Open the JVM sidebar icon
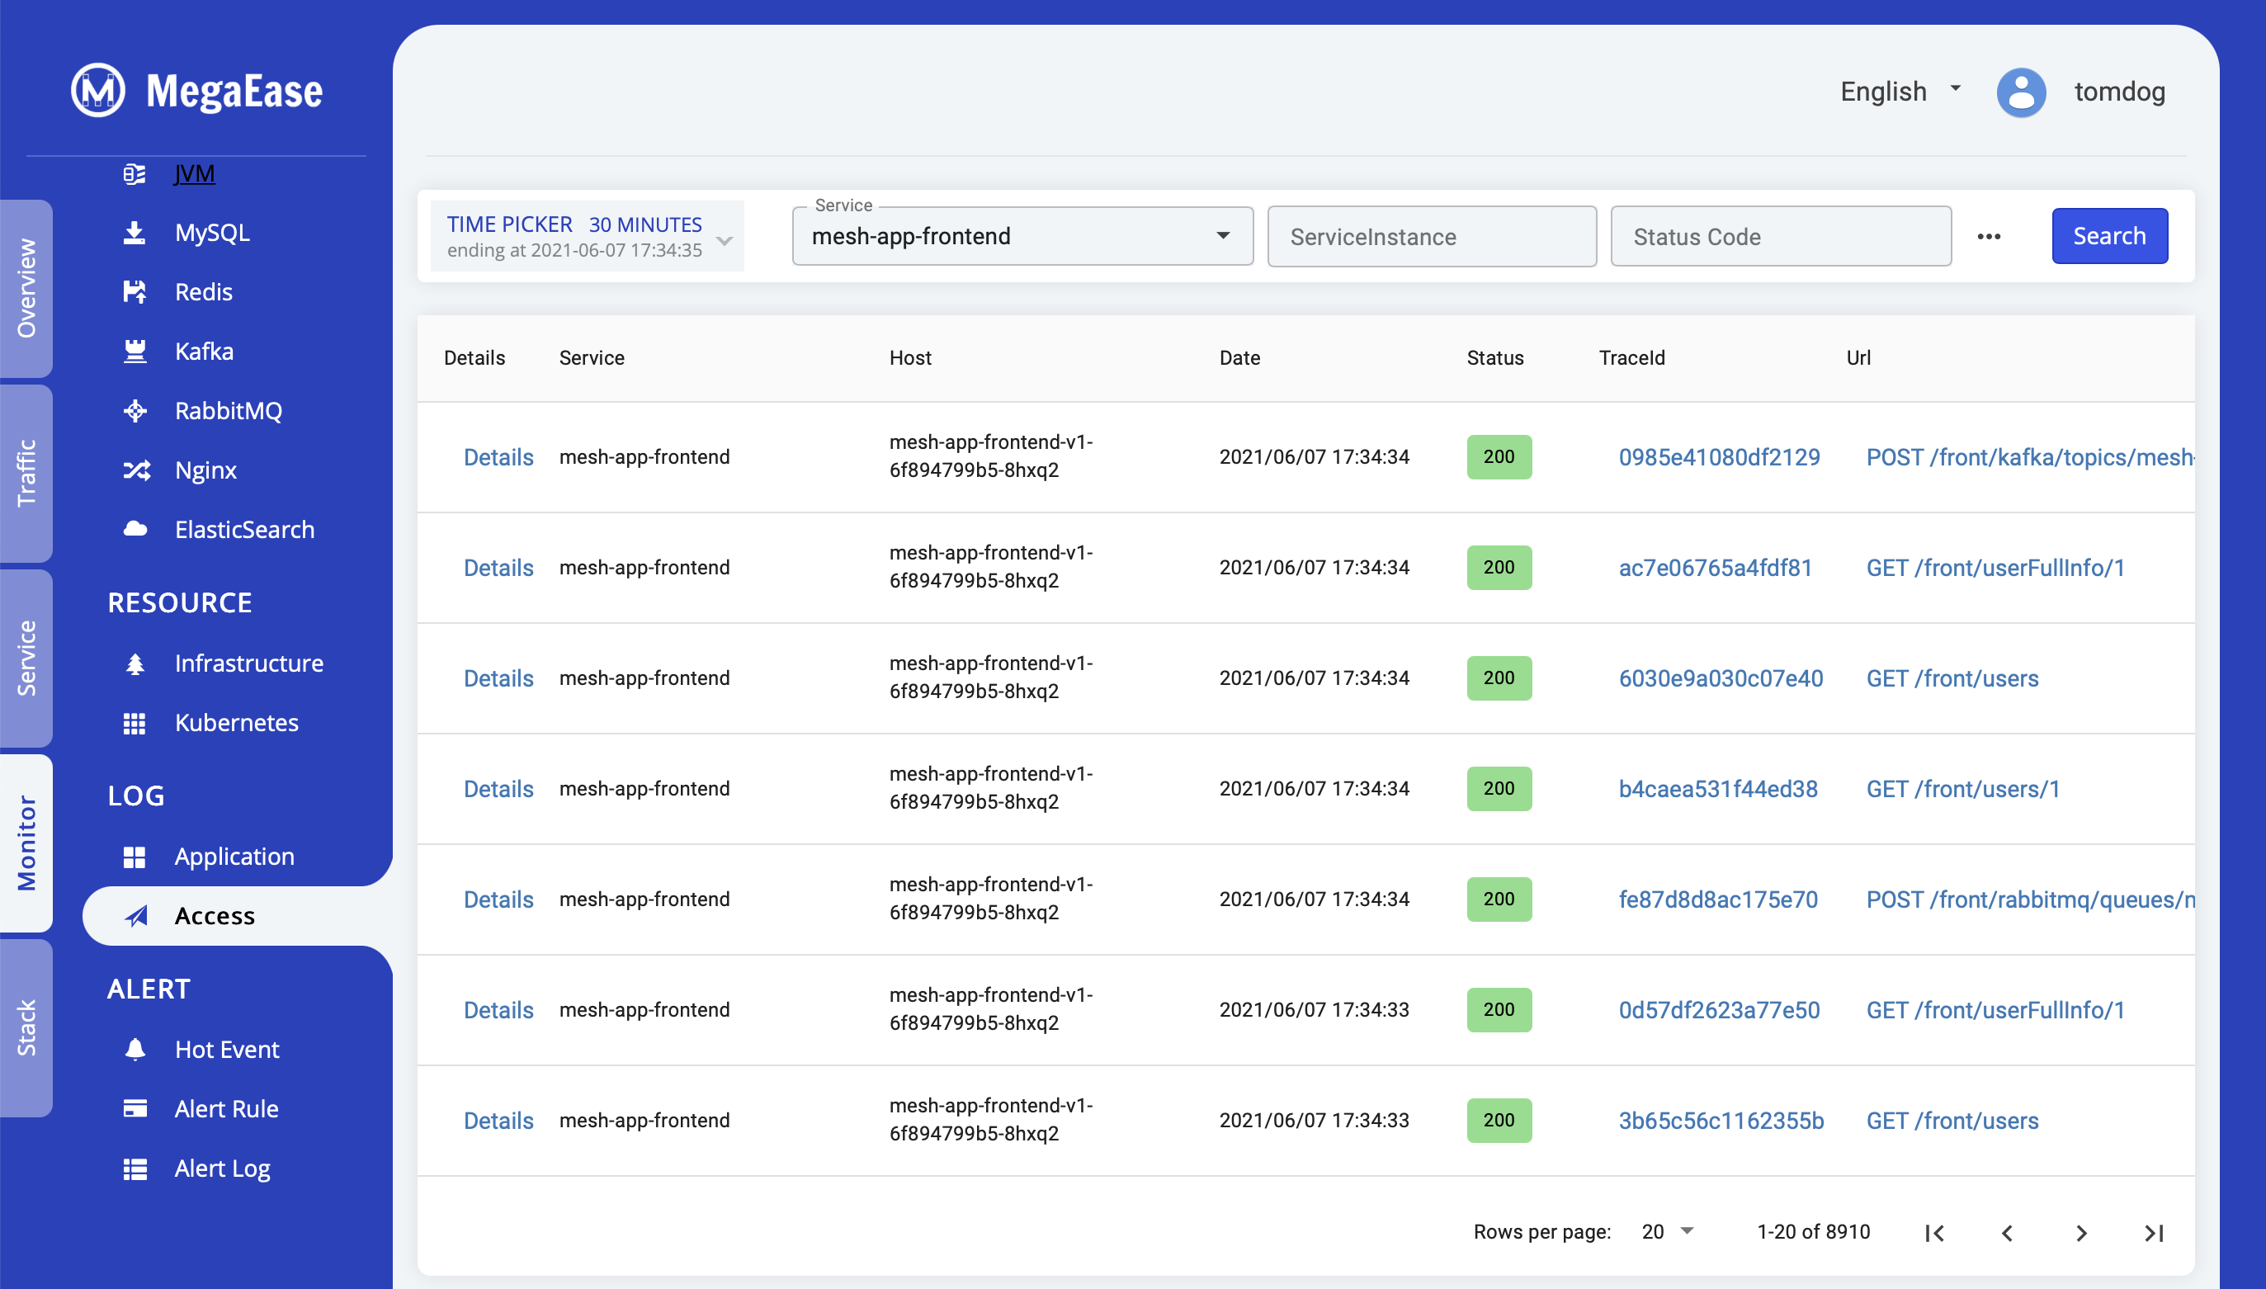Viewport: 2266px width, 1289px height. 135,173
